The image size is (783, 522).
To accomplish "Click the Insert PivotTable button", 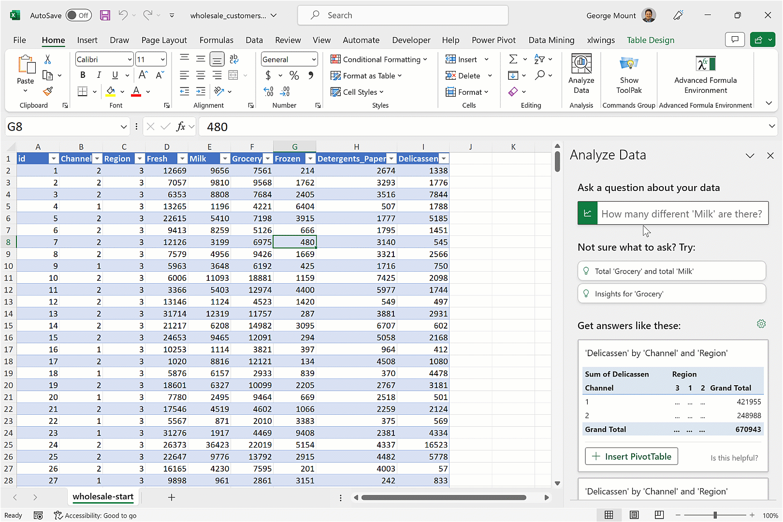I will pyautogui.click(x=631, y=456).
